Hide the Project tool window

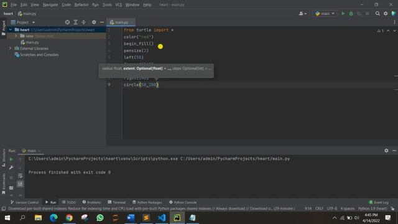(102, 22)
